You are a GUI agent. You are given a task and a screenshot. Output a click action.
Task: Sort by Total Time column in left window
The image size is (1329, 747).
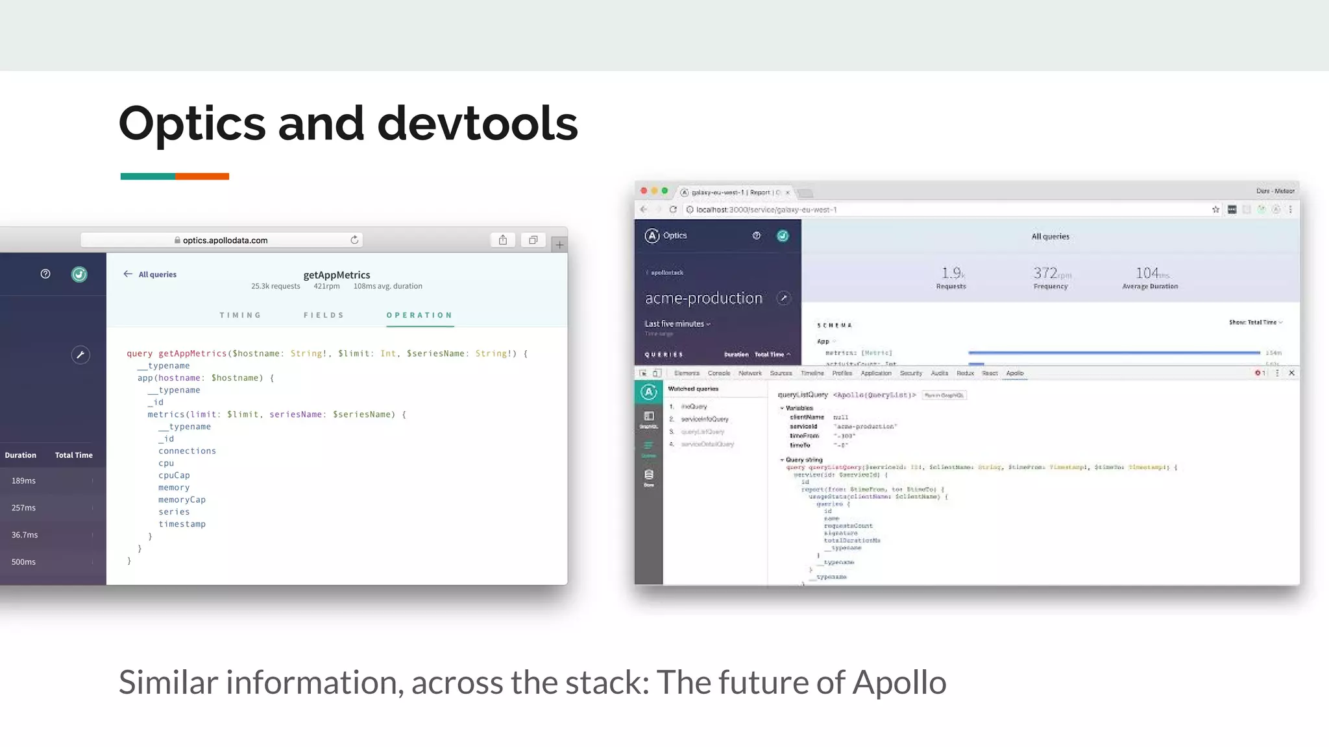(x=74, y=455)
